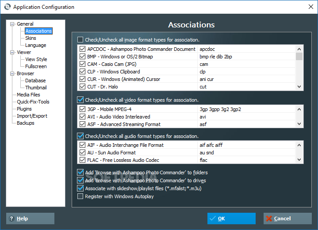The image size is (318, 230).
Task: Click audio formats list scroll down arrow
Action: pos(299,160)
